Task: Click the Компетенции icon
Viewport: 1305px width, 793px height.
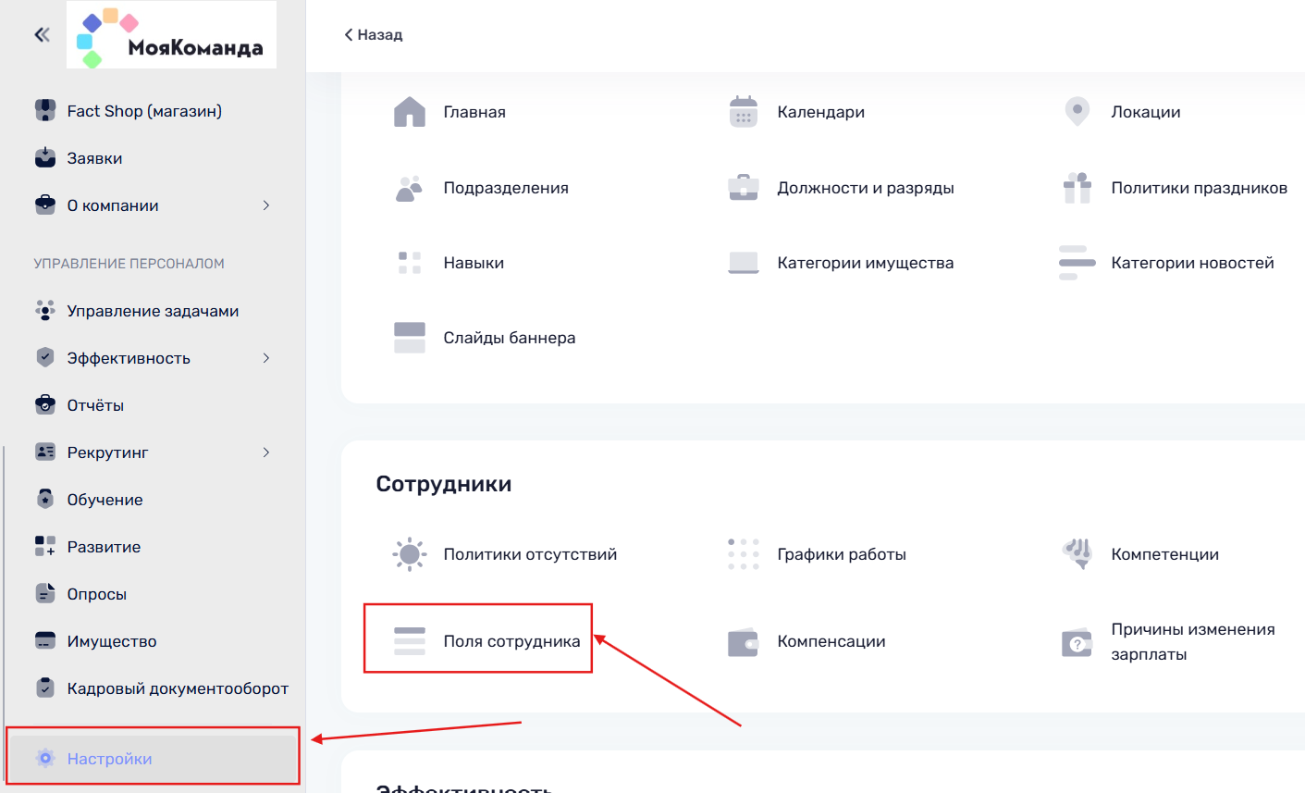Action: pos(1077,554)
